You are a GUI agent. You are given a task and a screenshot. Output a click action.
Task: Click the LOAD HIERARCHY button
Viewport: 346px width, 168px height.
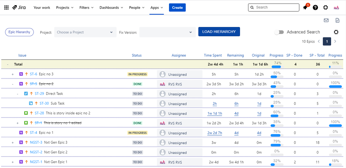(219, 32)
